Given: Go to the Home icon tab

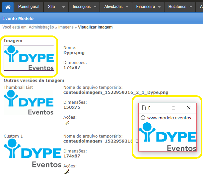Looking at the screenshot, I should (8, 7).
